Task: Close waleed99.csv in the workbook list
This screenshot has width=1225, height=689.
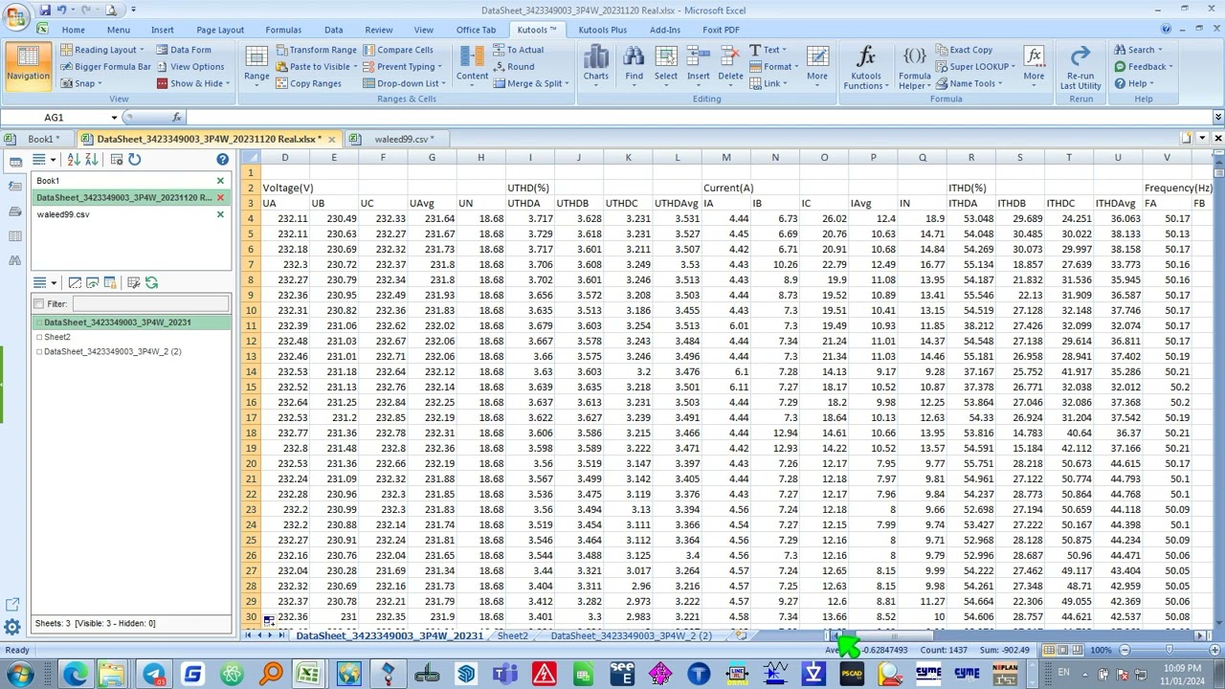Action: [220, 214]
